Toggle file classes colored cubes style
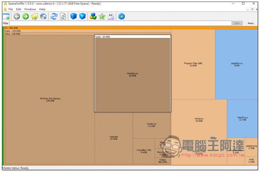The width and height of the screenshot is (260, 172). pos(93,17)
